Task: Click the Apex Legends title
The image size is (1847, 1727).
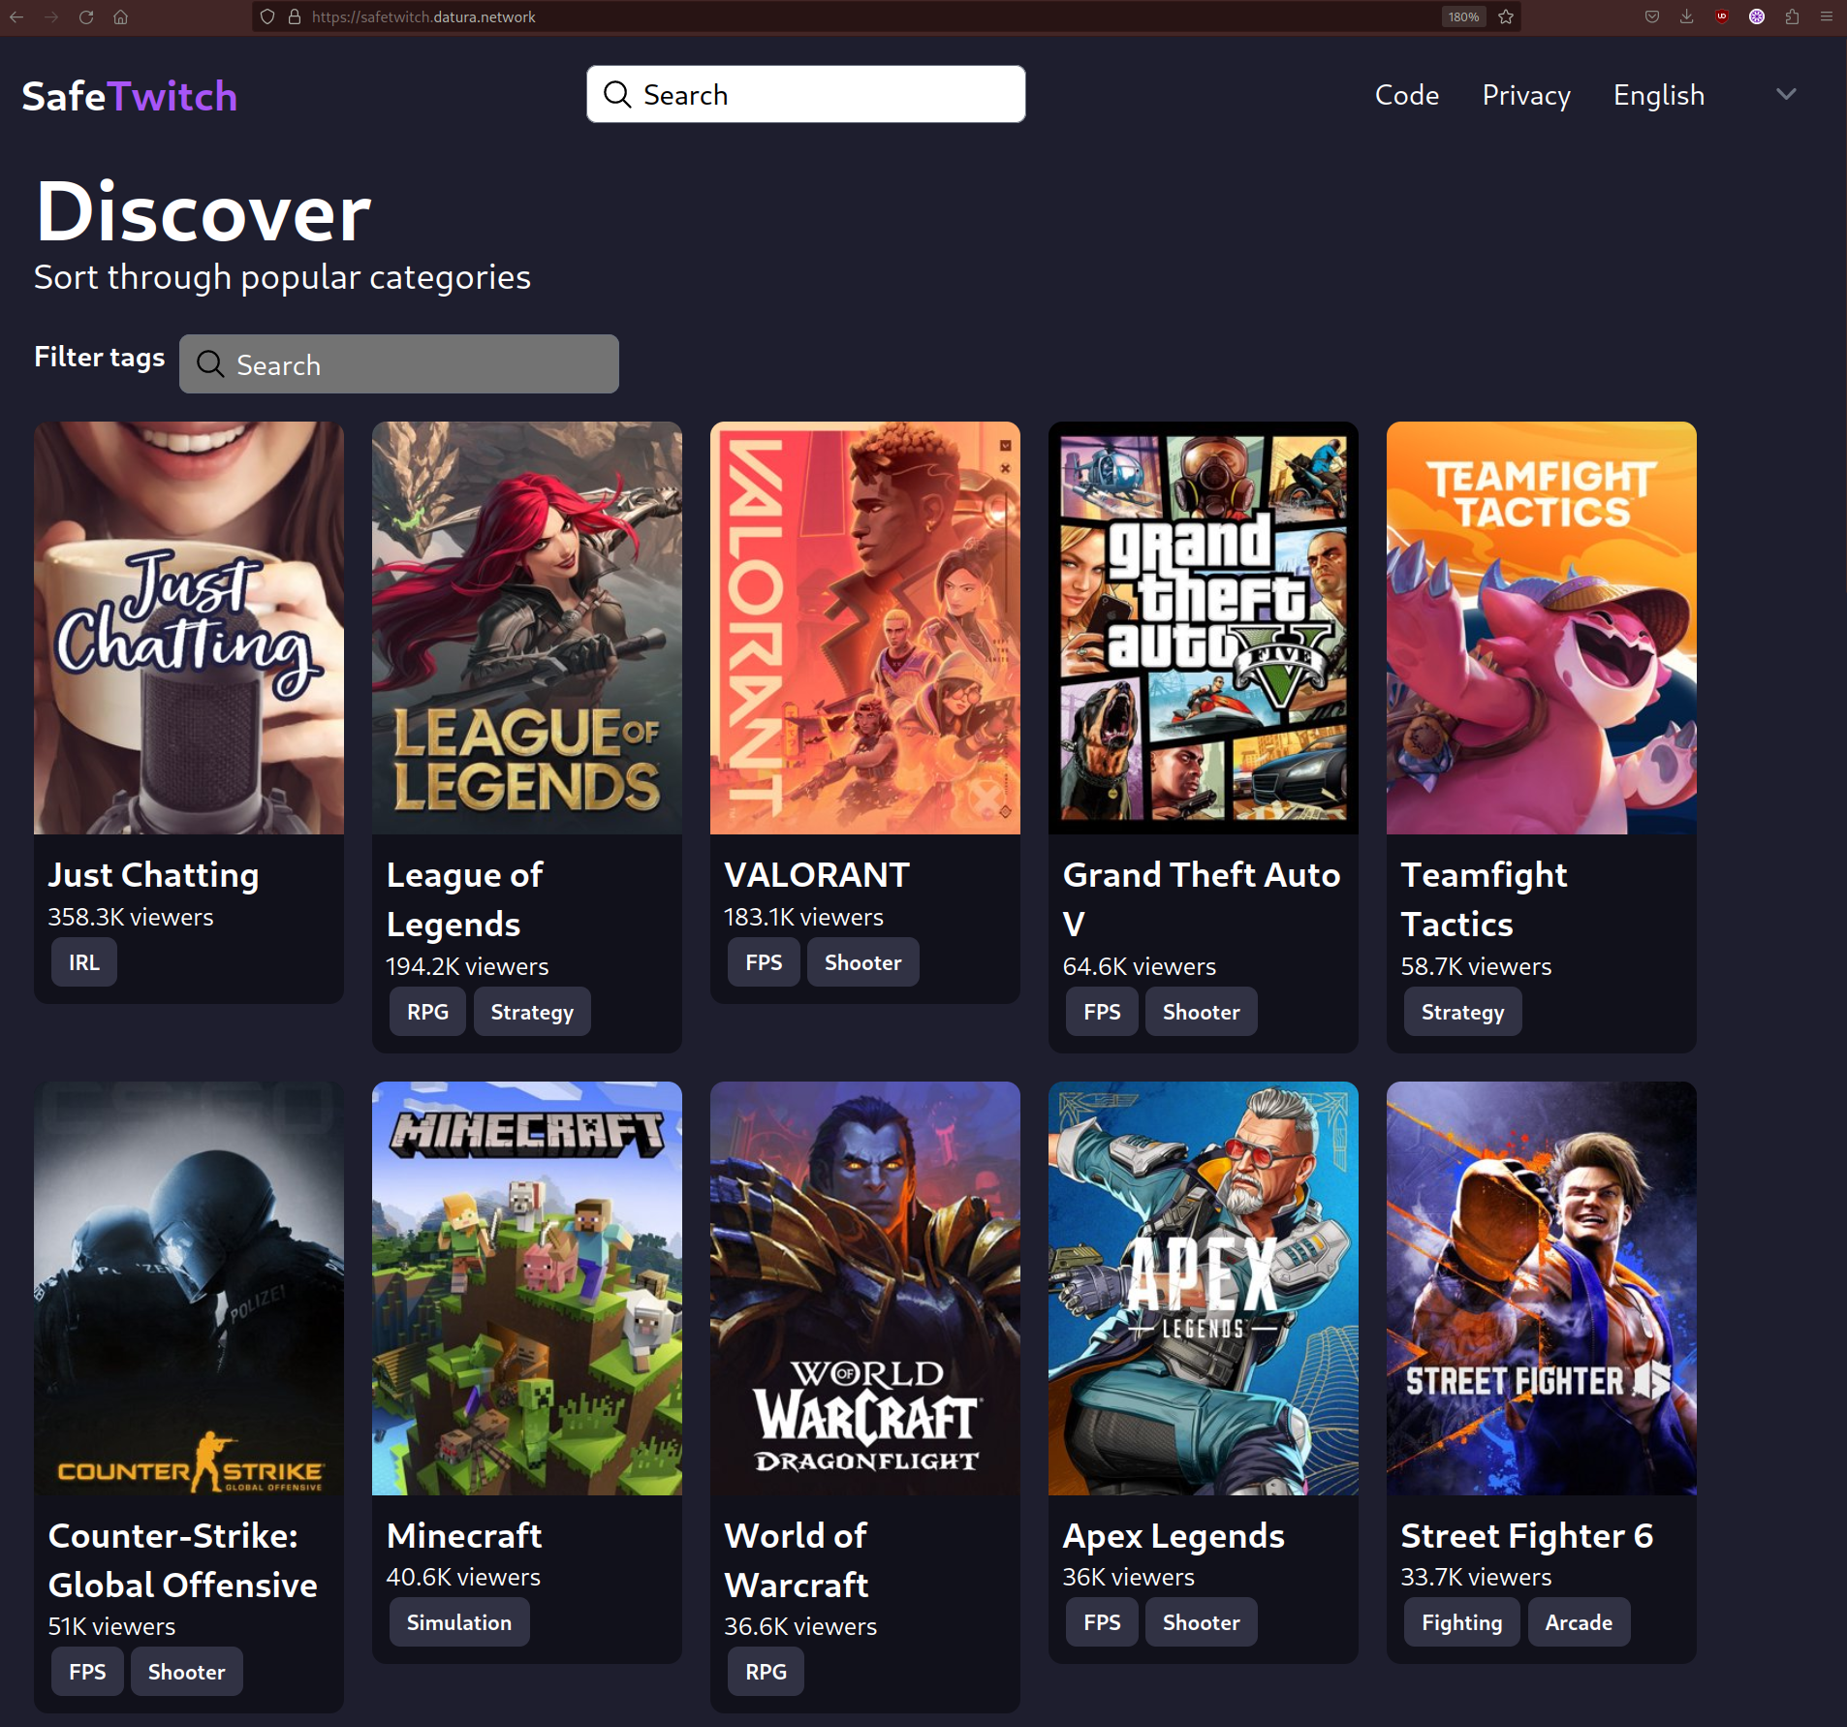Action: coord(1174,1535)
